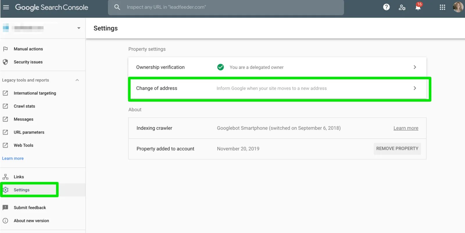Follow the Learn more link for Indexing crawler
The width and height of the screenshot is (465, 233).
click(406, 128)
